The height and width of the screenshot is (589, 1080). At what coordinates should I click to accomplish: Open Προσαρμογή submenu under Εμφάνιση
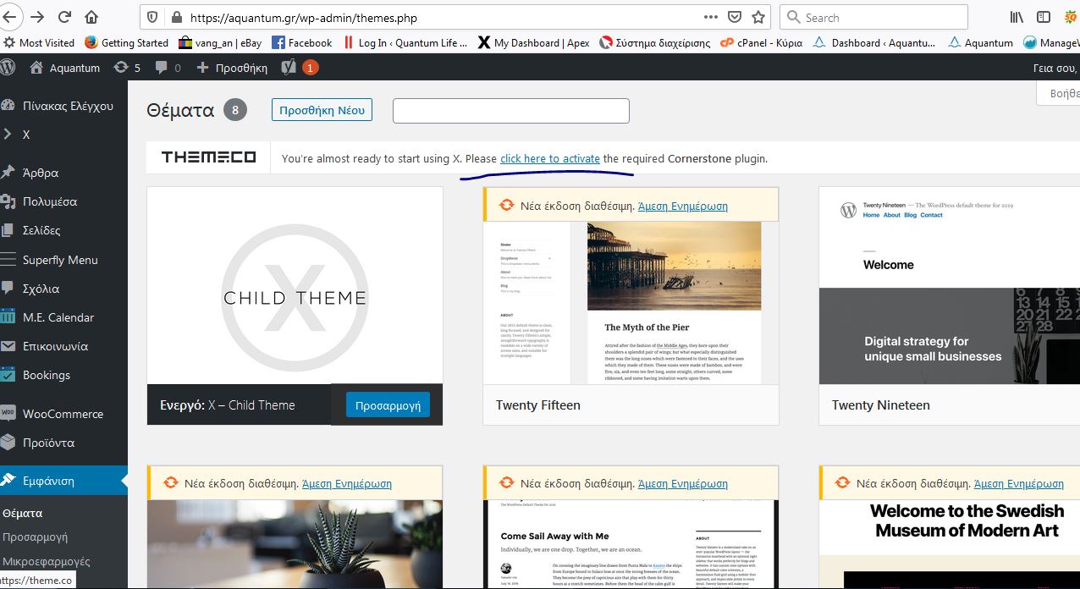coord(35,537)
